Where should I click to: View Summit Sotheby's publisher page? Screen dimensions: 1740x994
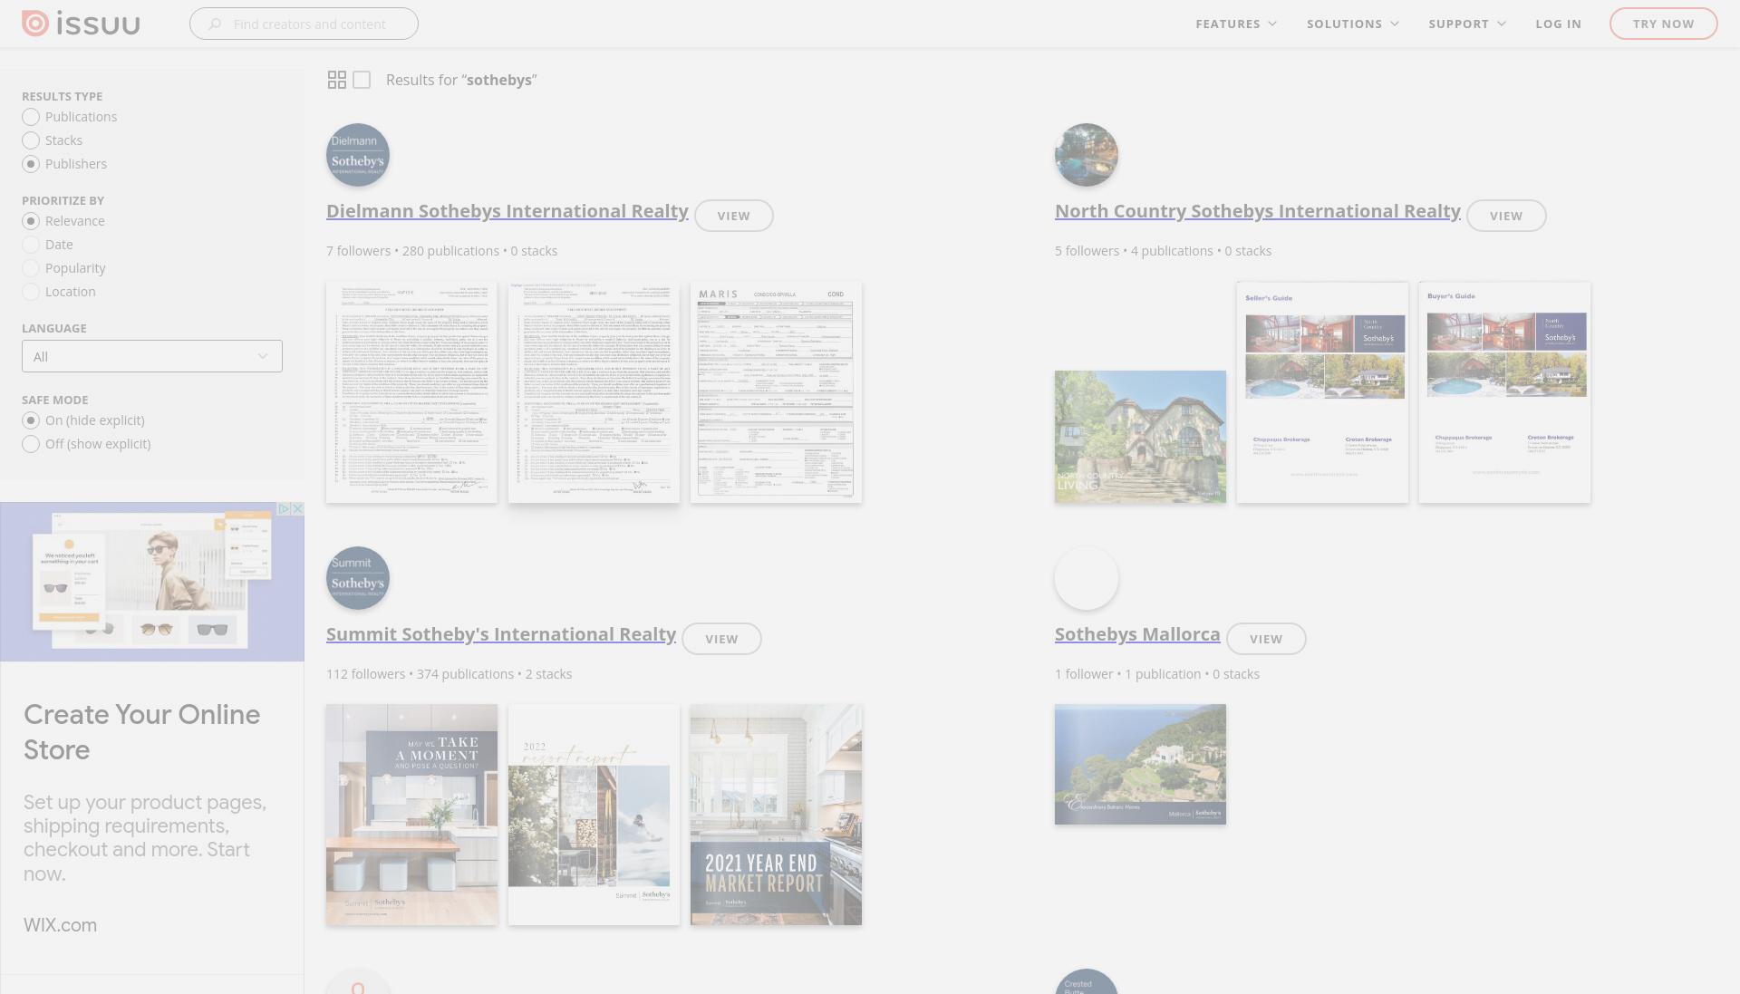[x=721, y=639]
